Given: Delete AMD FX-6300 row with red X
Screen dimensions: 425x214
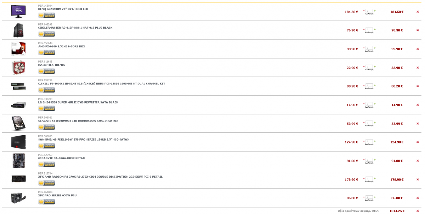Looking at the screenshot, I should (418, 49).
